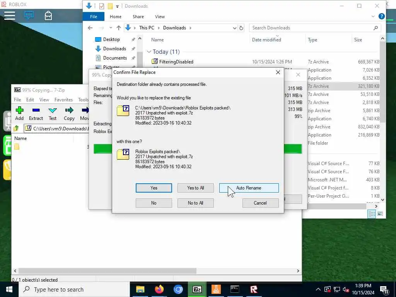Click the Properties quick access icon in Explorer
The height and width of the screenshot is (297, 396).
point(102,6)
